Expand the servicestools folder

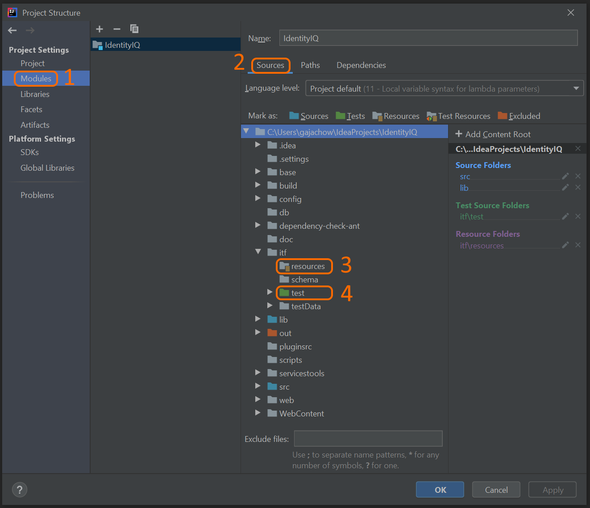tap(258, 373)
